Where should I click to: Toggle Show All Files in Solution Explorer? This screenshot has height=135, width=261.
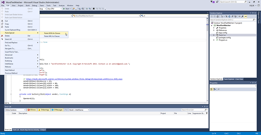click(x=235, y=16)
